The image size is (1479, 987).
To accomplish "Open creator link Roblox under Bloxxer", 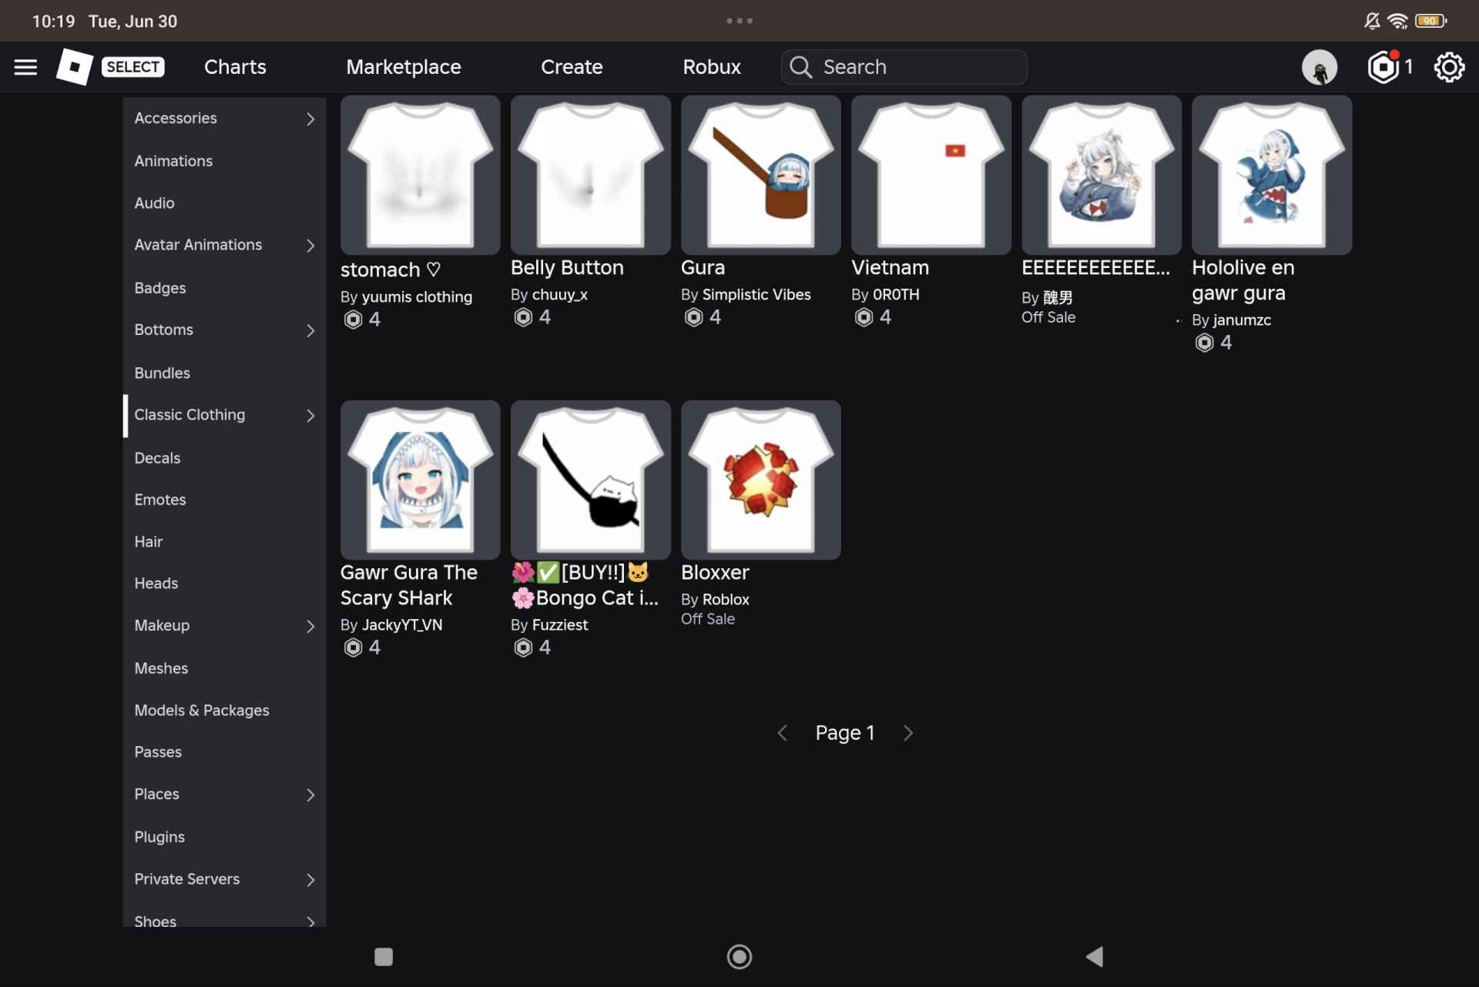I will click(x=726, y=600).
